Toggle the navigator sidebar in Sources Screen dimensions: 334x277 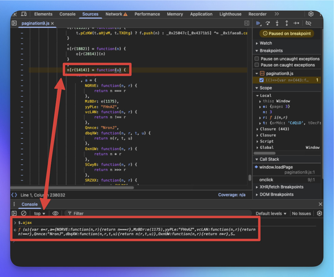click(14, 23)
